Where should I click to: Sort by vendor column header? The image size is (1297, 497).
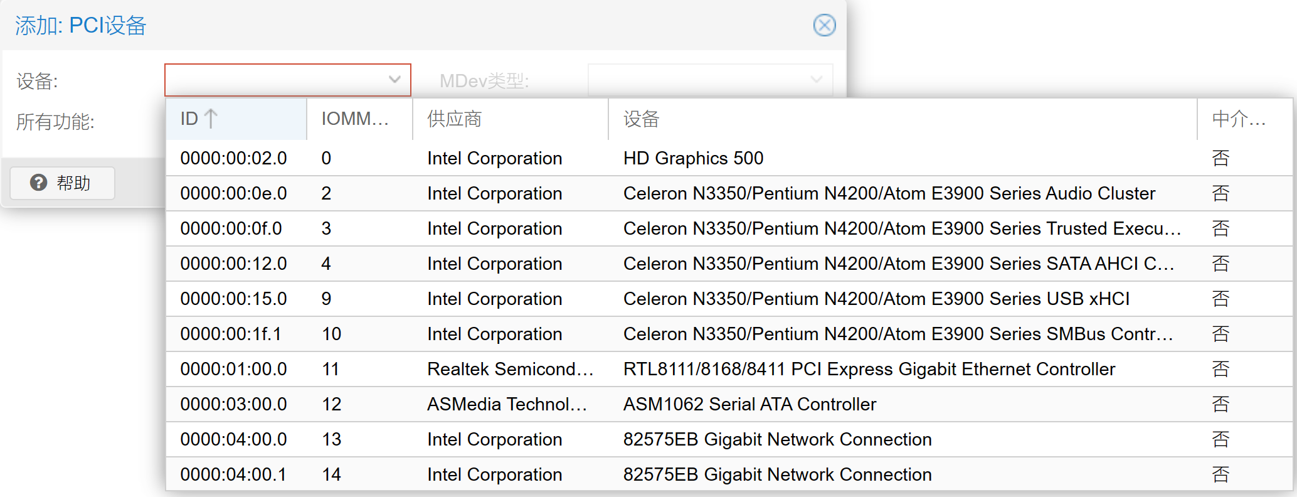[x=454, y=119]
